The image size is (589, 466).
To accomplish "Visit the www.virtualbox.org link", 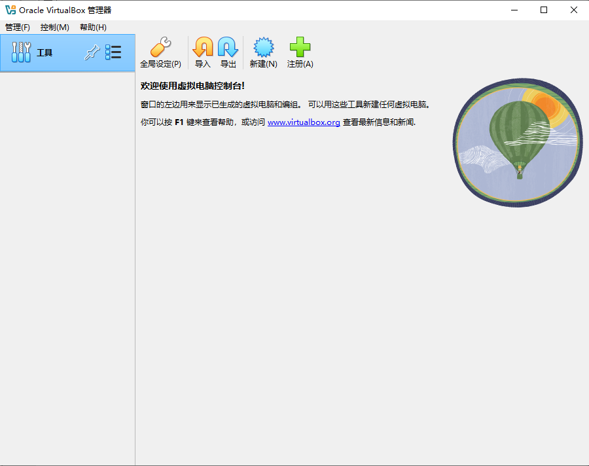I will pyautogui.click(x=304, y=122).
